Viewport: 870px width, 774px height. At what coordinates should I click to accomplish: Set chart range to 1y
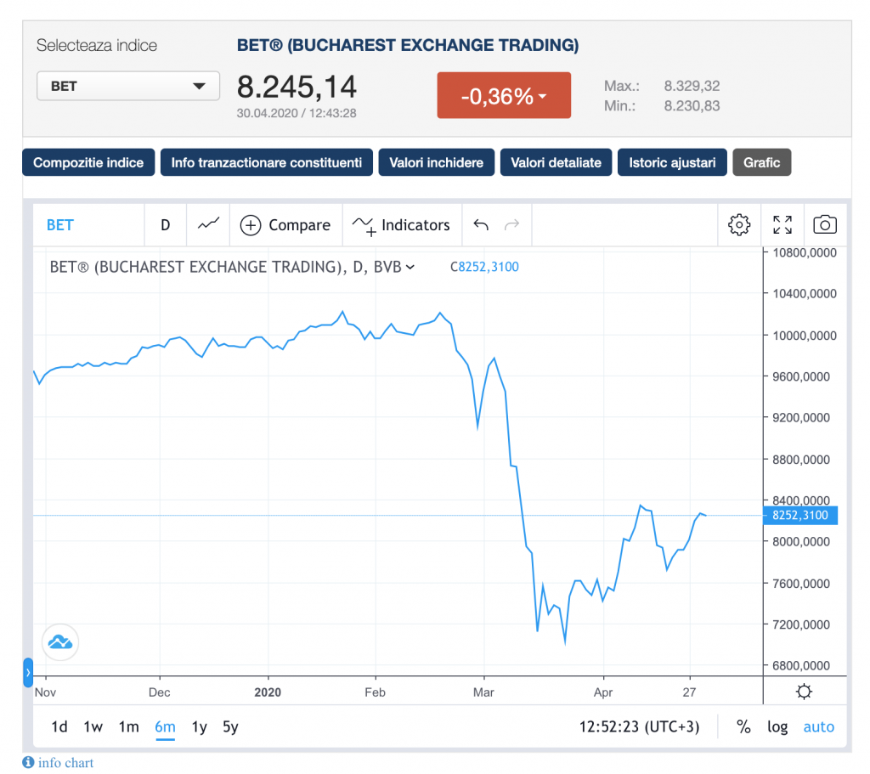(199, 726)
